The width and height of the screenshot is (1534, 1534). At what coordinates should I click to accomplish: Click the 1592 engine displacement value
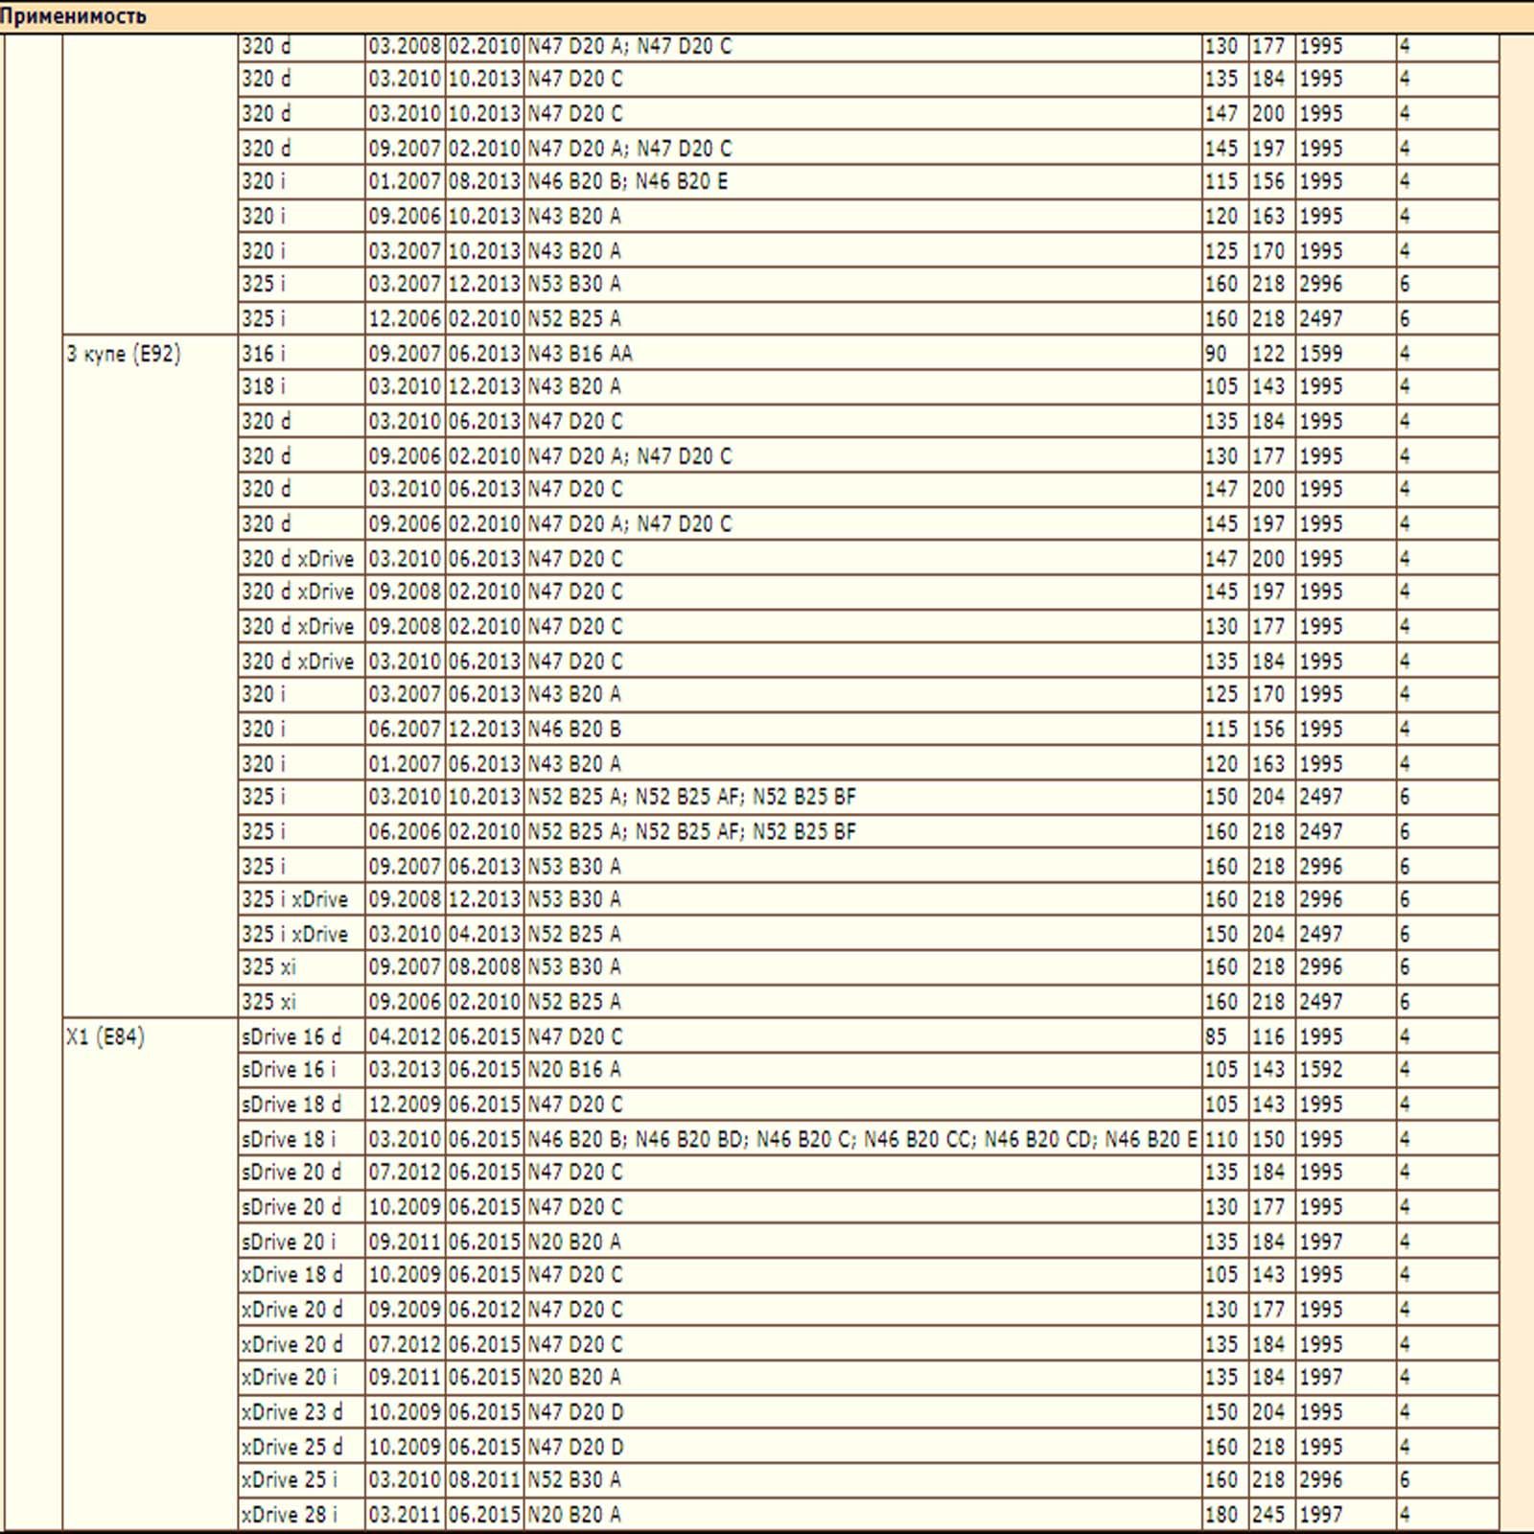[x=1321, y=1069]
